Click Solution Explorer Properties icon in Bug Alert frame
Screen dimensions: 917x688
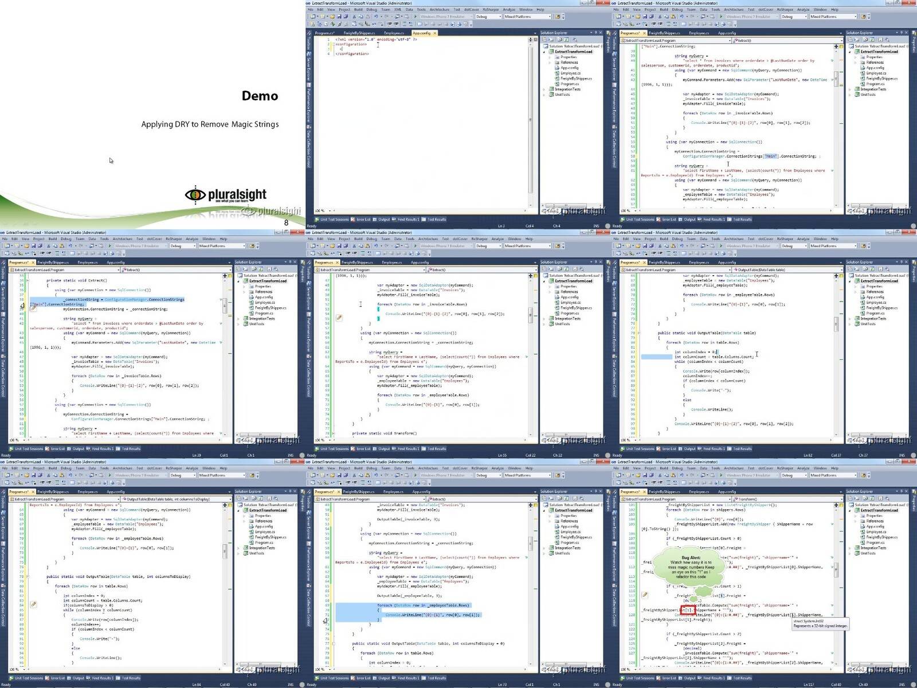click(849, 498)
